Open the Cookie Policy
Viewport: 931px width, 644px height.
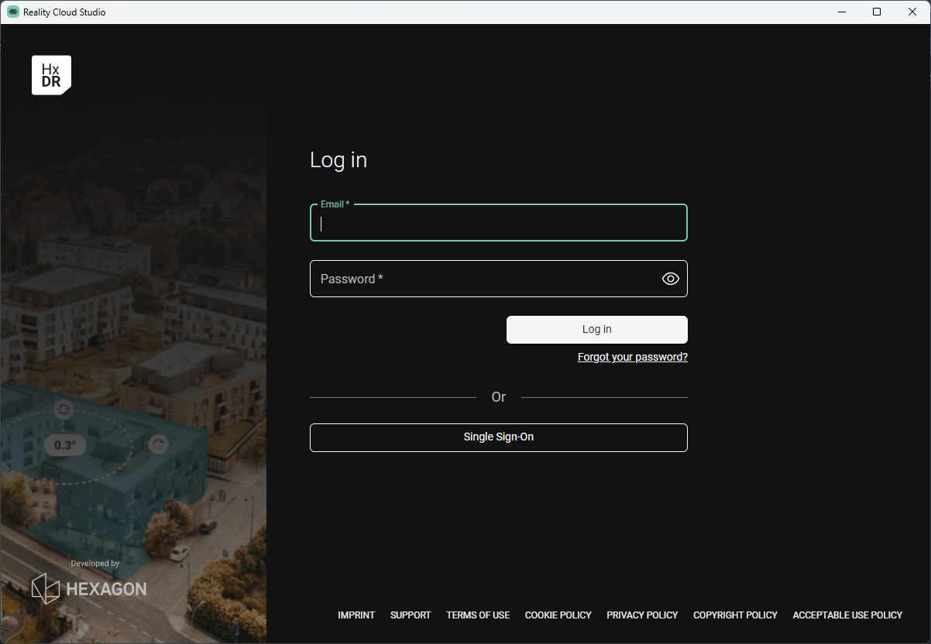558,615
